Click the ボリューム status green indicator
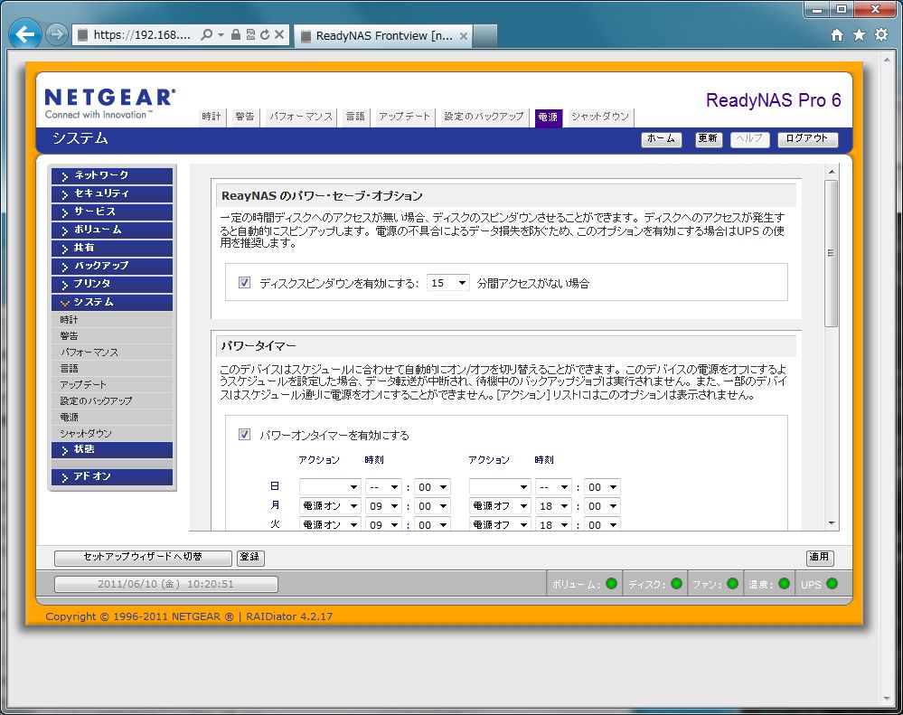 [x=611, y=584]
